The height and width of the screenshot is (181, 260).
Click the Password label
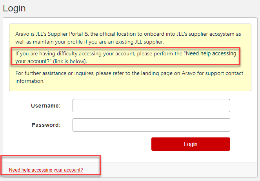pyautogui.click(x=46, y=125)
